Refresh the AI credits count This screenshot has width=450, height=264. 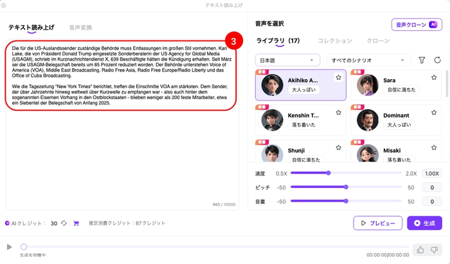(x=64, y=223)
